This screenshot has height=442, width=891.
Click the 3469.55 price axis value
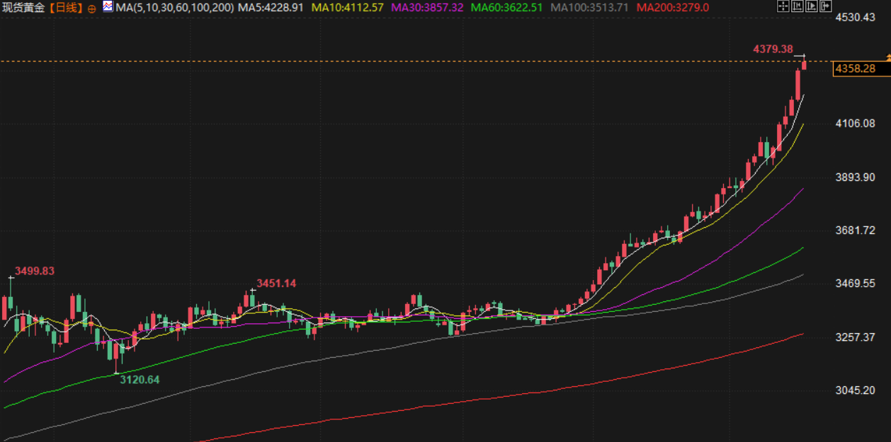pos(856,284)
